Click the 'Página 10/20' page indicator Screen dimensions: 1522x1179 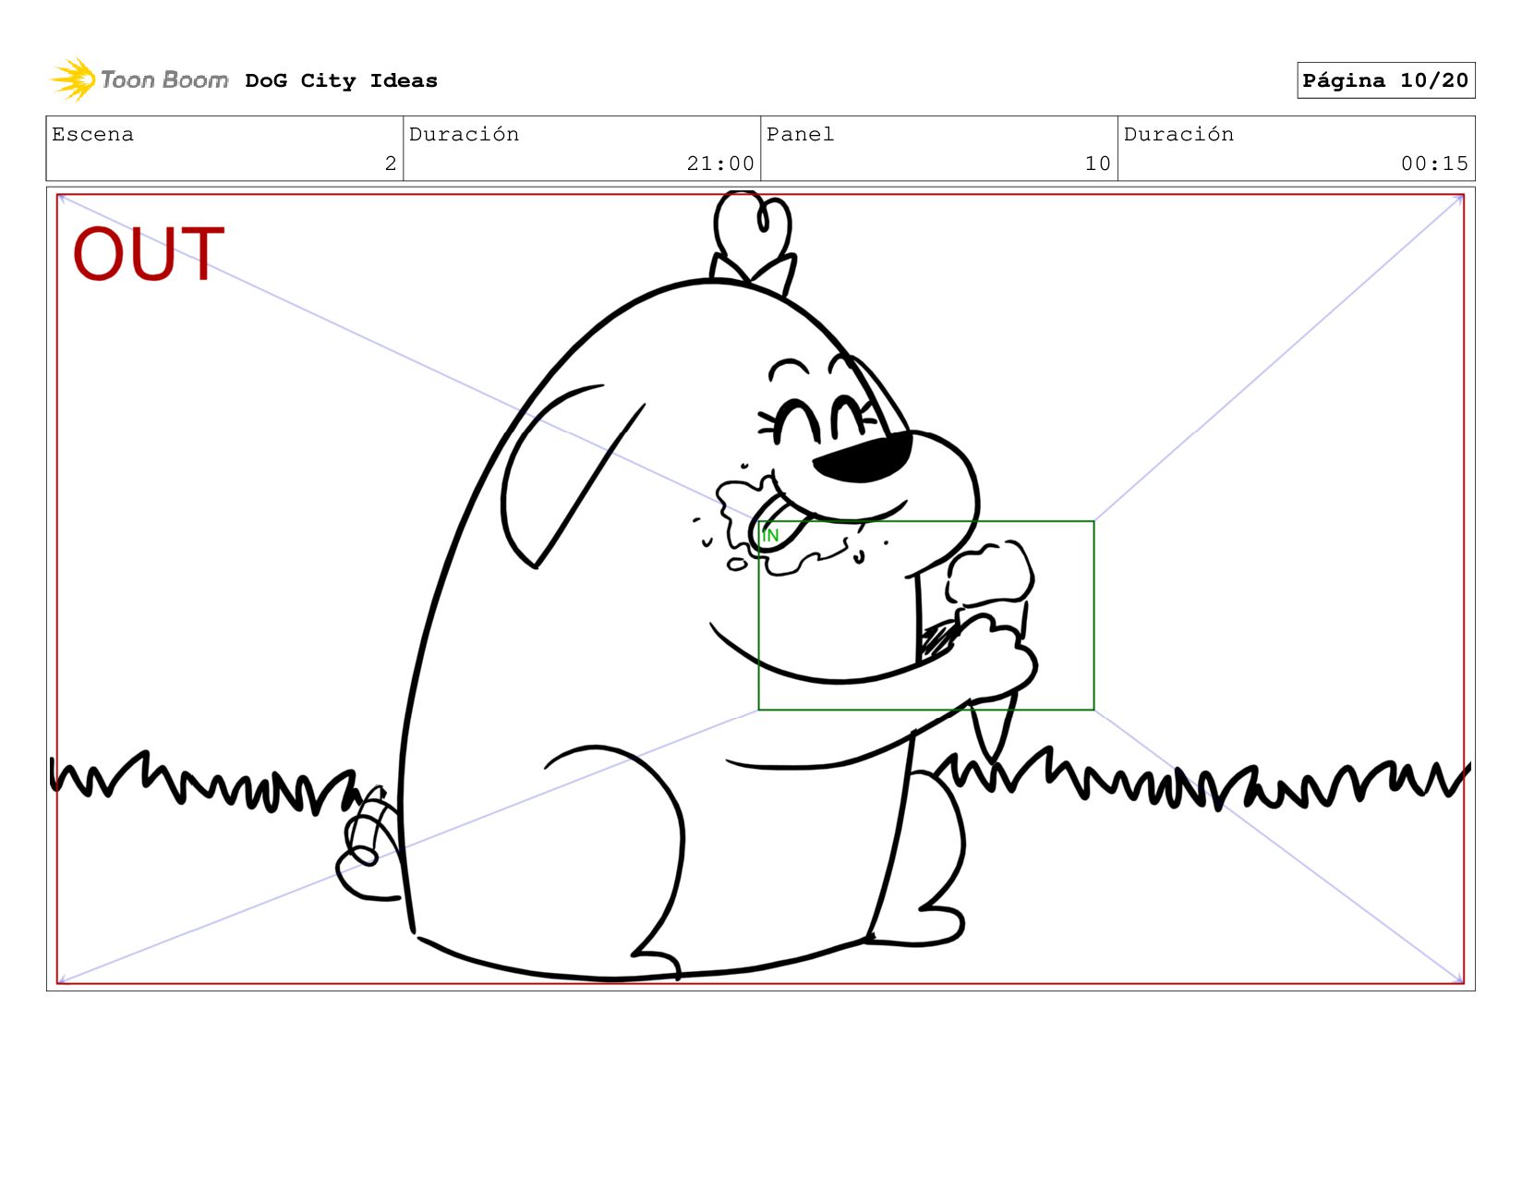click(x=1385, y=80)
